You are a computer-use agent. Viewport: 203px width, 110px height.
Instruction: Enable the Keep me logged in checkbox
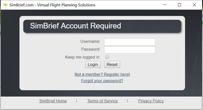click(x=107, y=57)
